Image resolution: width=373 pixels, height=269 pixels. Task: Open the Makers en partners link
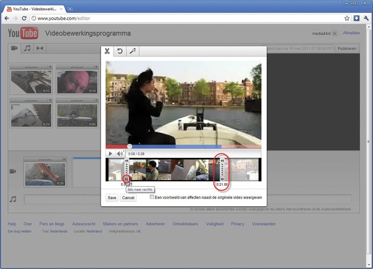click(120, 224)
